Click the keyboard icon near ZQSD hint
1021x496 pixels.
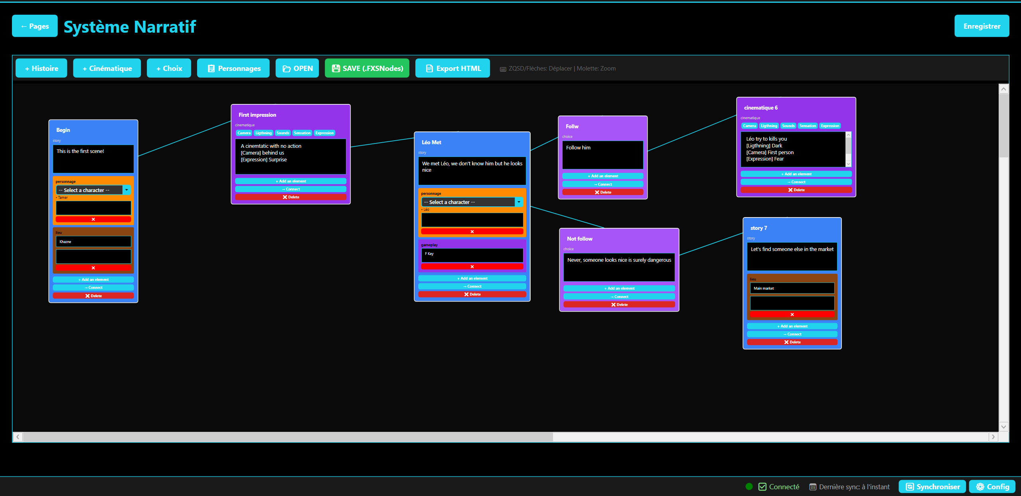pyautogui.click(x=503, y=69)
